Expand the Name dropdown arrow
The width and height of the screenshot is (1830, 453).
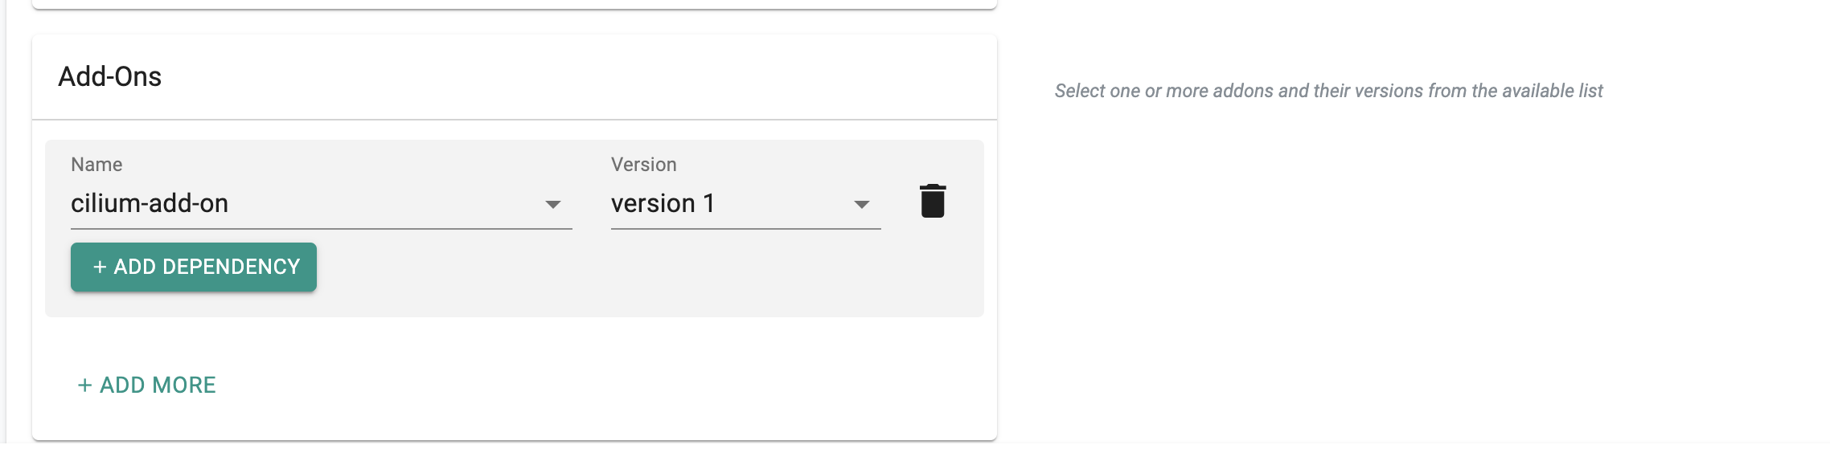552,204
